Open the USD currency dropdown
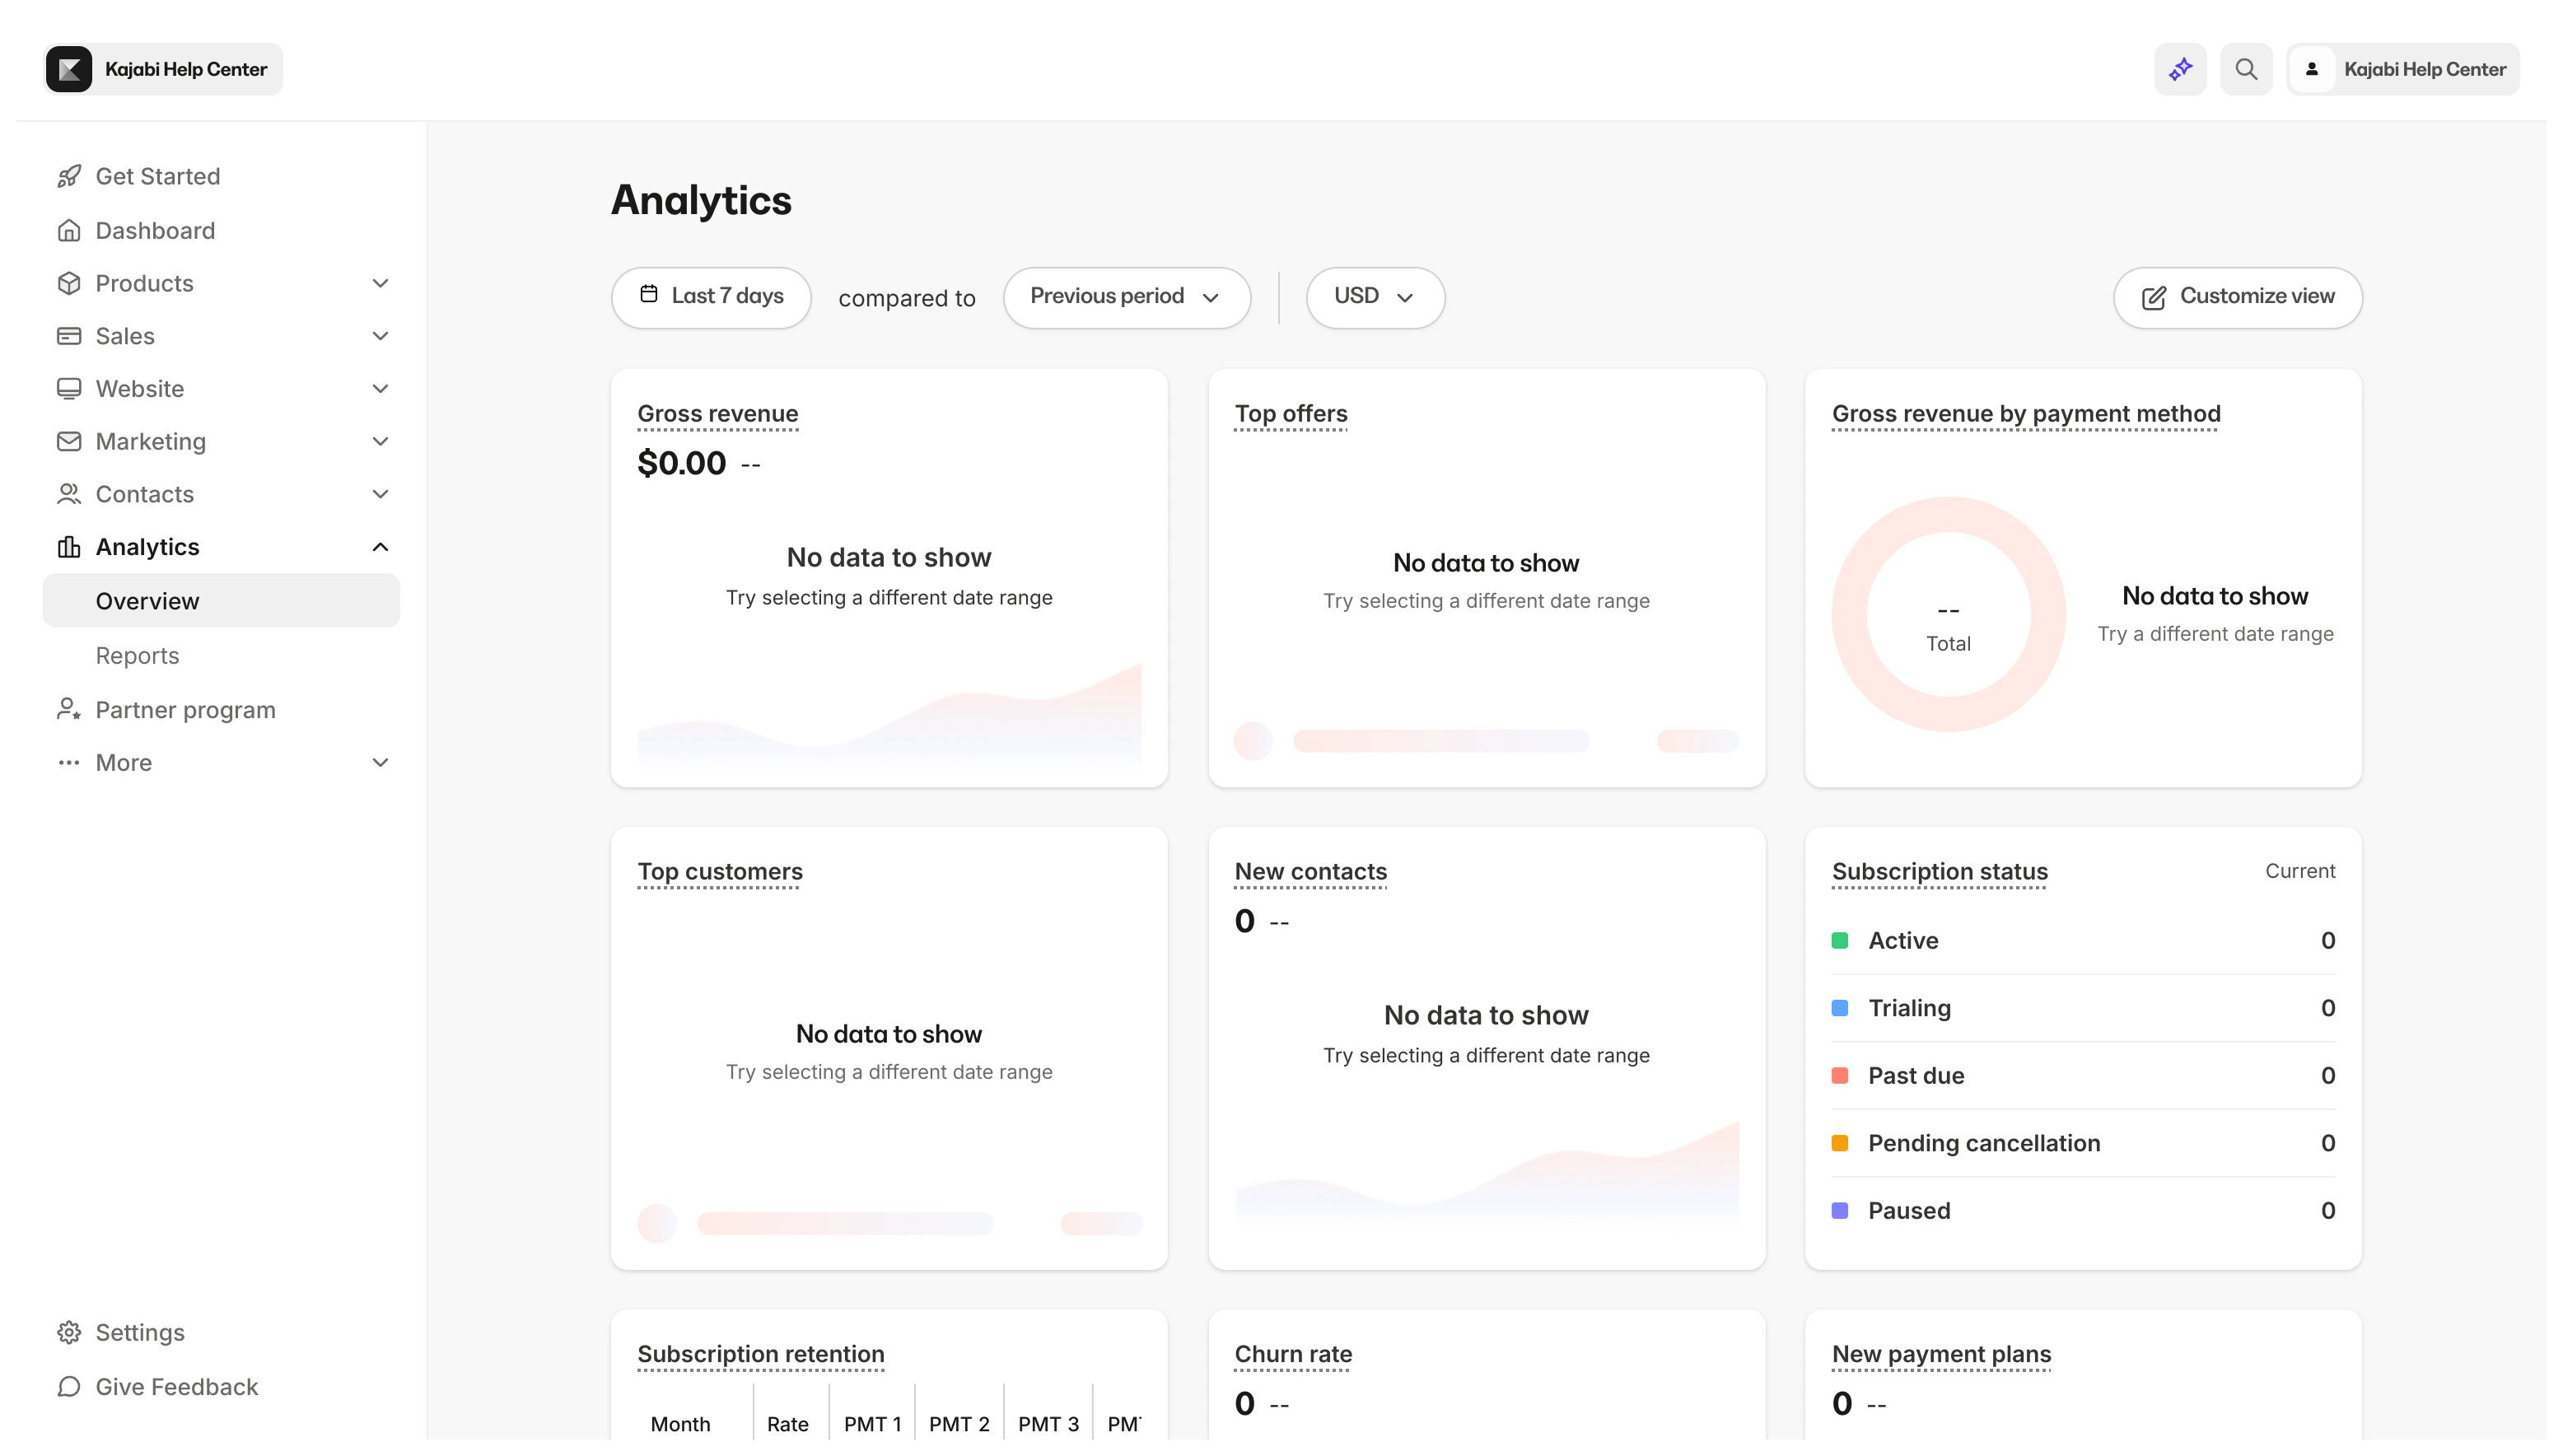The height and width of the screenshot is (1456, 2563). coord(1374,297)
